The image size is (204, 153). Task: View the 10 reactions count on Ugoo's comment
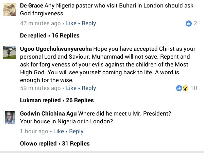point(194,88)
